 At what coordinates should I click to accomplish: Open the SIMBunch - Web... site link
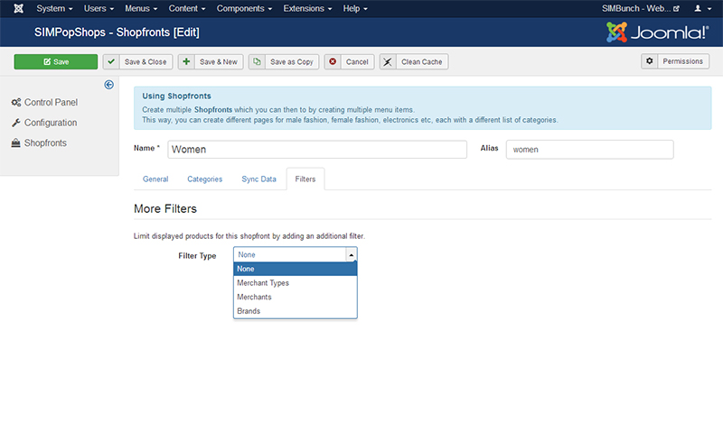click(641, 8)
